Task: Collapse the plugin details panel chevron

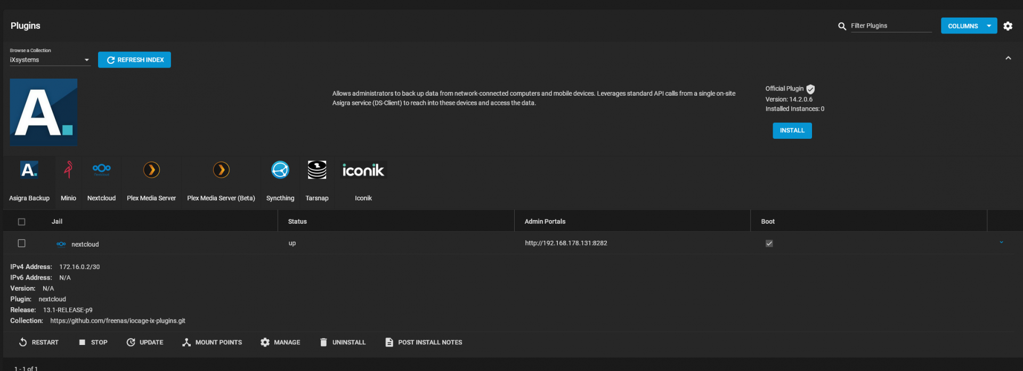Action: coord(1008,58)
